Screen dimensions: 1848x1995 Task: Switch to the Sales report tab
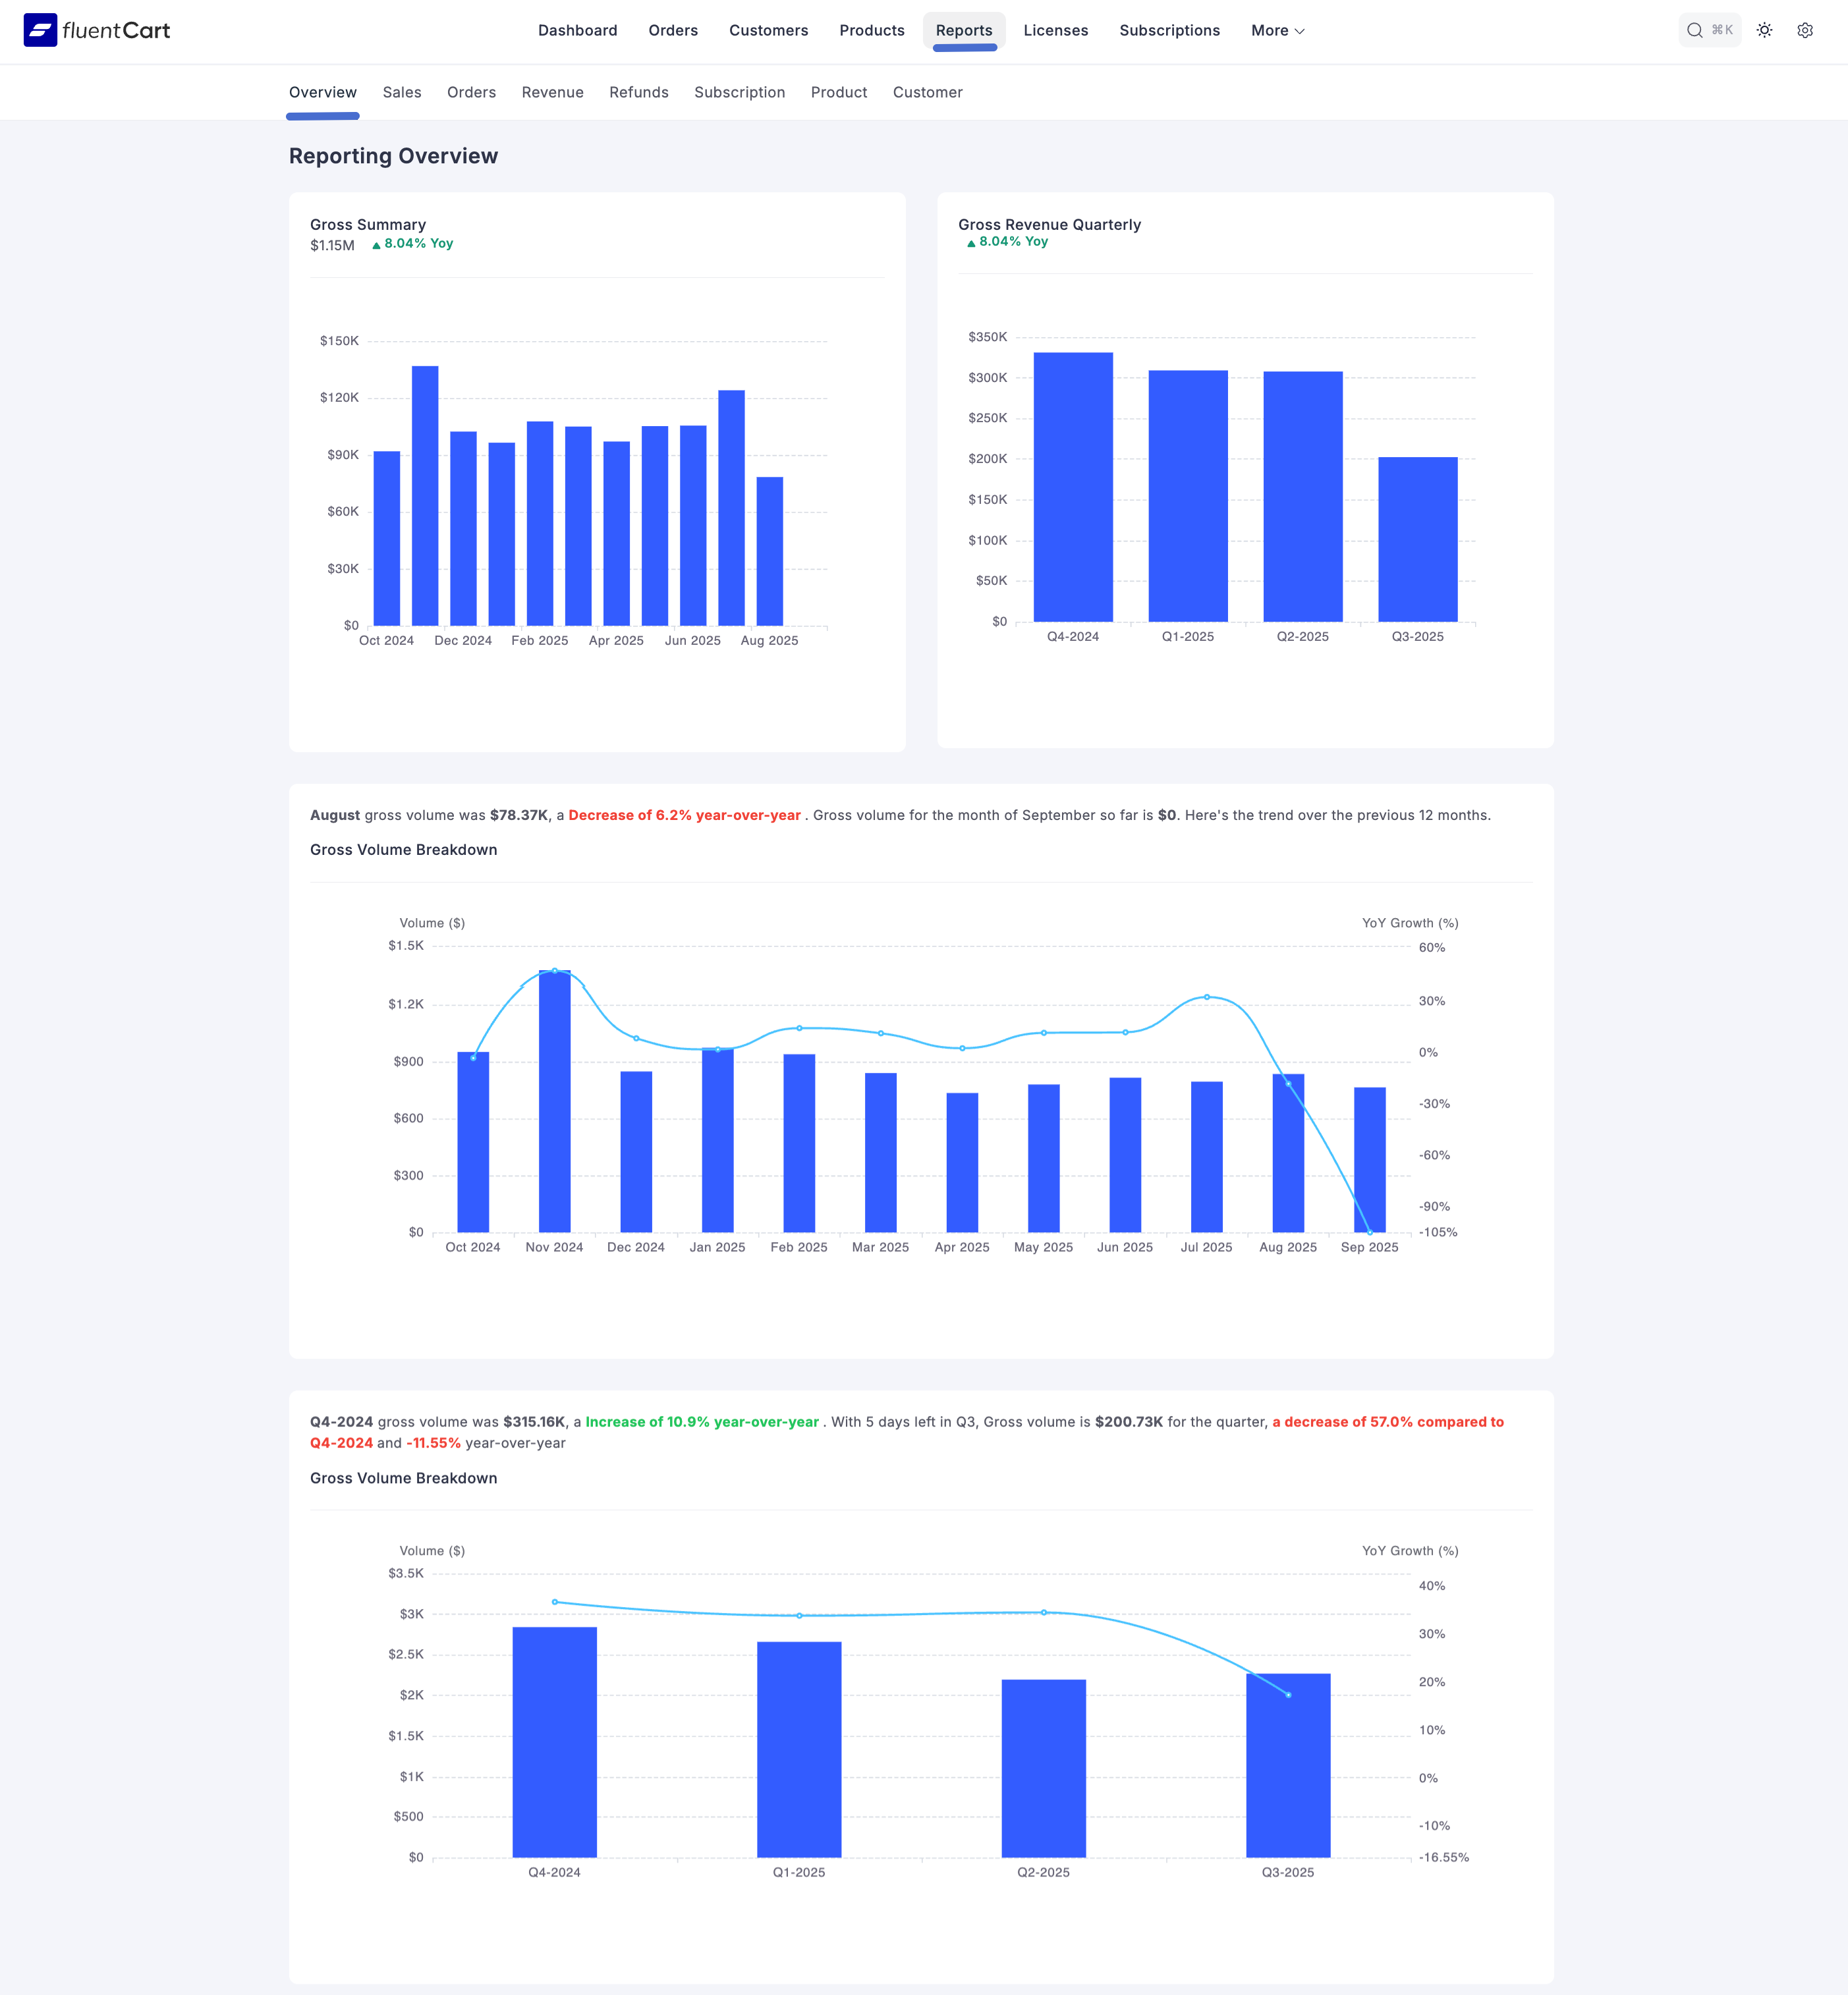(x=401, y=92)
